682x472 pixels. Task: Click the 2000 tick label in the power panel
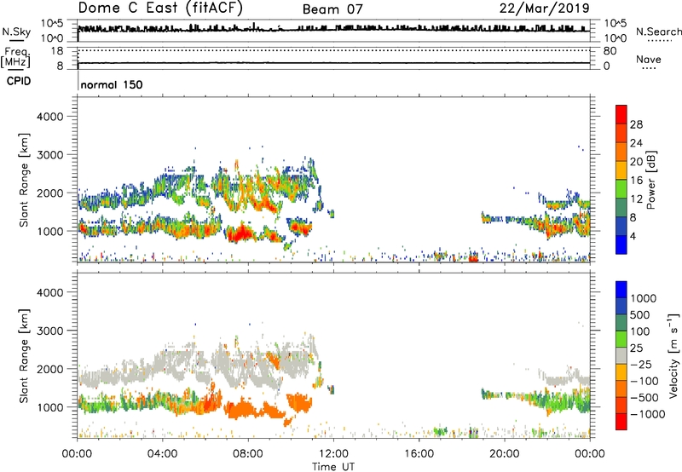(x=49, y=193)
